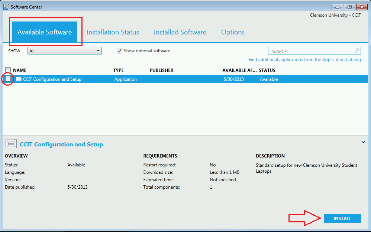This screenshot has height=232, width=371.
Task: Click the description text about Student Laptops
Action: pyautogui.click(x=306, y=168)
